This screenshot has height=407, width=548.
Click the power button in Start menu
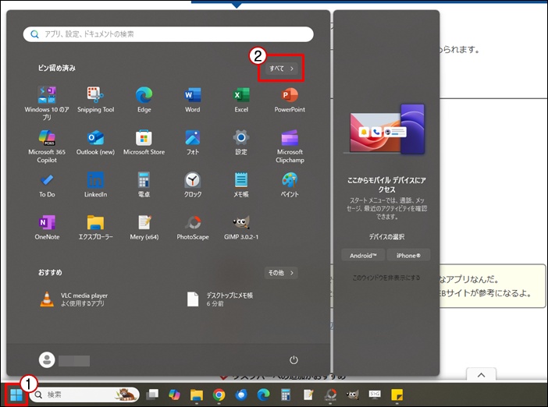294,360
